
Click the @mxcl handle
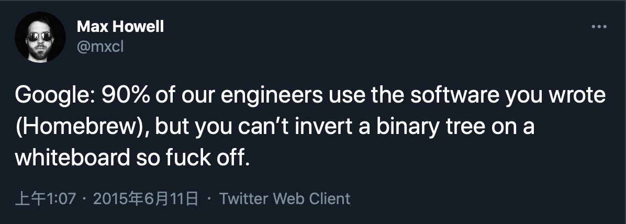point(99,47)
